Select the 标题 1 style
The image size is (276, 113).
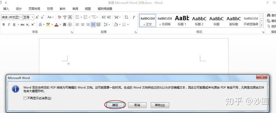[x=182, y=20]
